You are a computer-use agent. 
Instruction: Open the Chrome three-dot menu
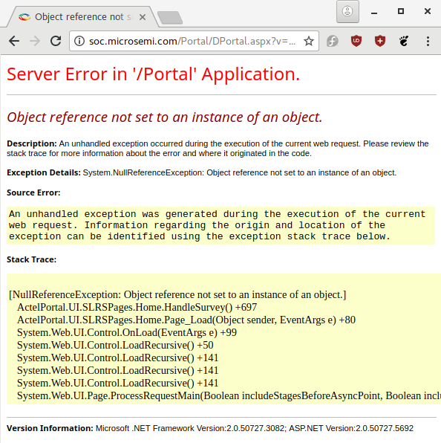[x=428, y=41]
